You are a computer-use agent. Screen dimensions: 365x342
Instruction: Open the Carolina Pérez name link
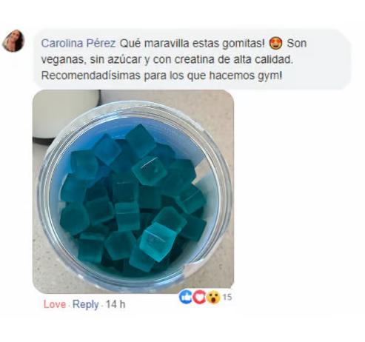(78, 44)
